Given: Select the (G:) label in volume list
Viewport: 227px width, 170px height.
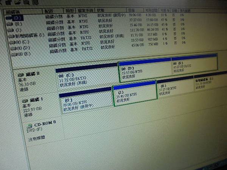Looking at the screenshot, I should (x=18, y=18).
